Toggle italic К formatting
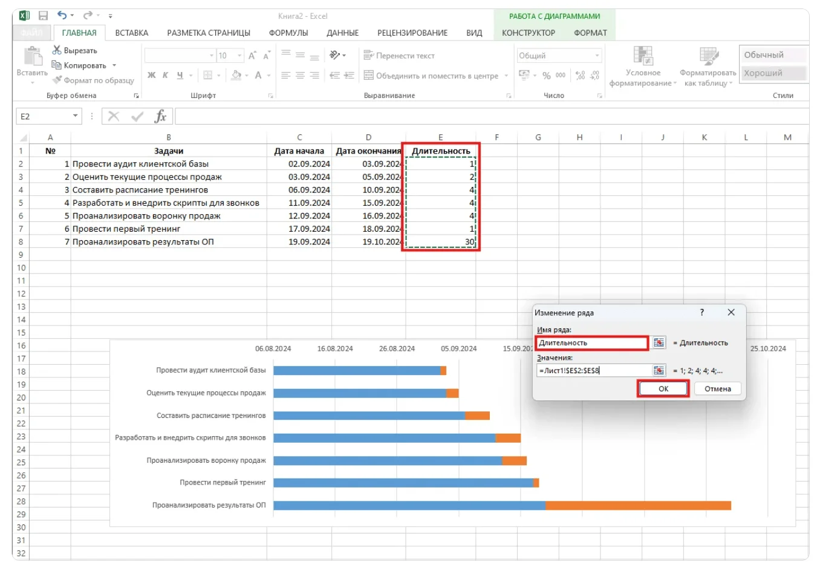Viewport: 820px width, 571px height. [x=165, y=76]
